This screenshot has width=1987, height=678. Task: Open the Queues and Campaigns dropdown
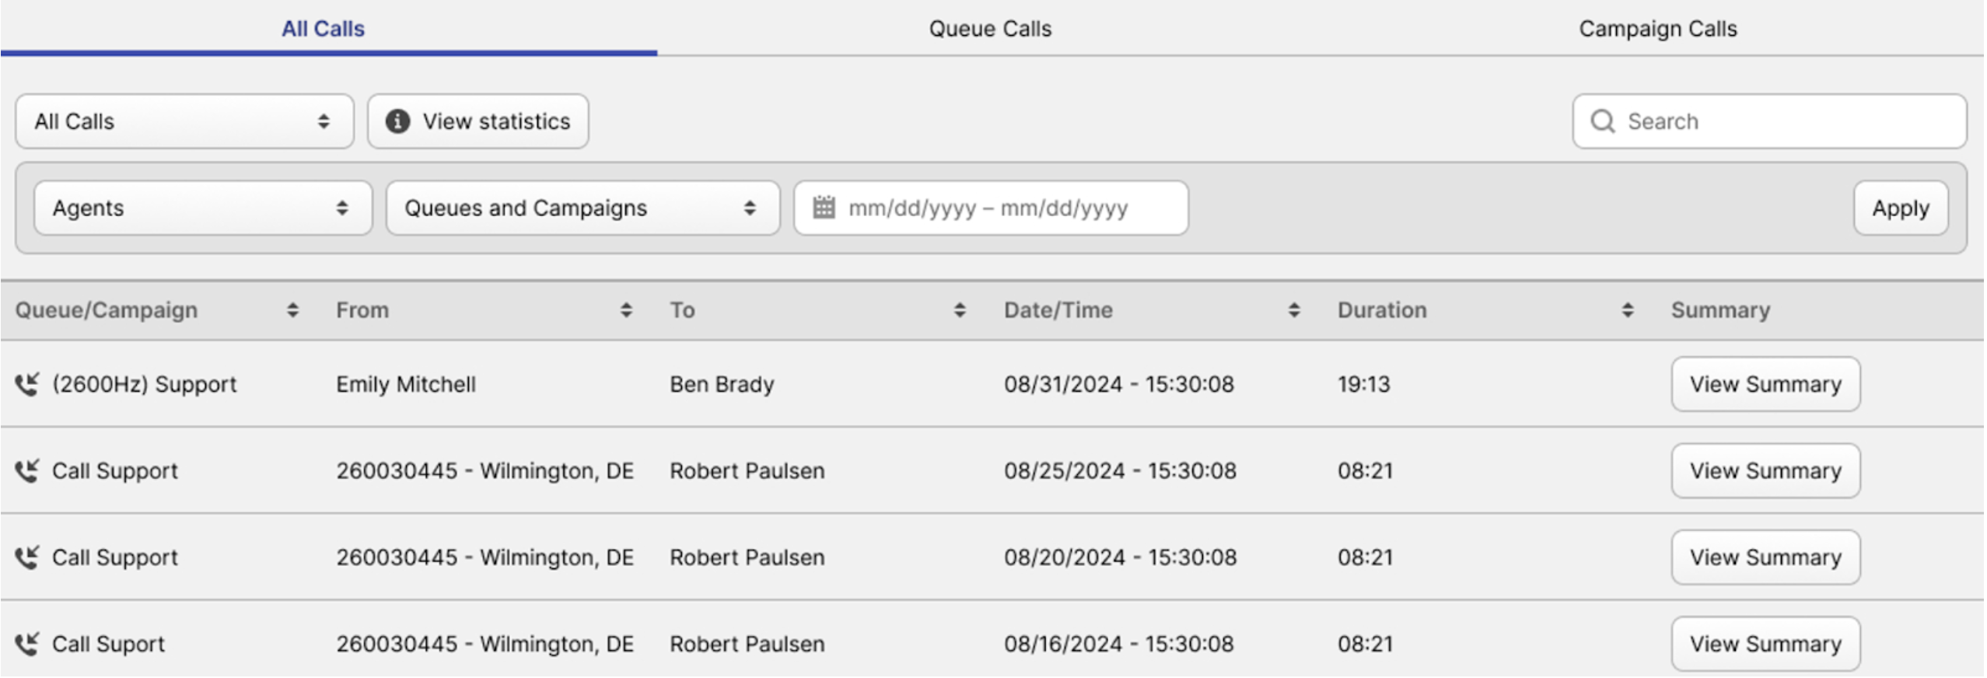coord(582,208)
